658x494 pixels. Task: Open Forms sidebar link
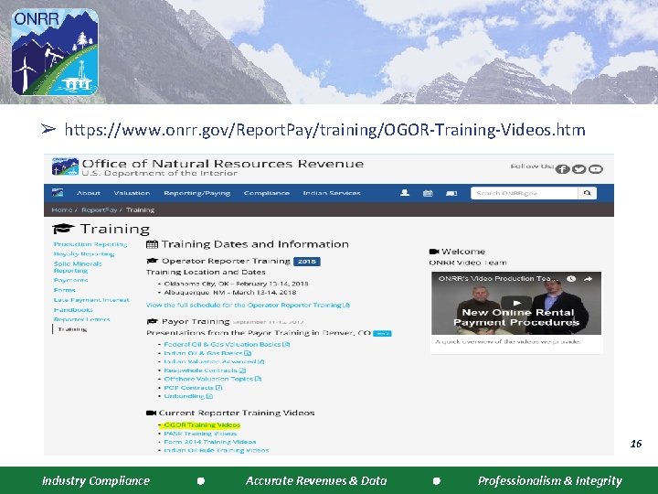[64, 290]
